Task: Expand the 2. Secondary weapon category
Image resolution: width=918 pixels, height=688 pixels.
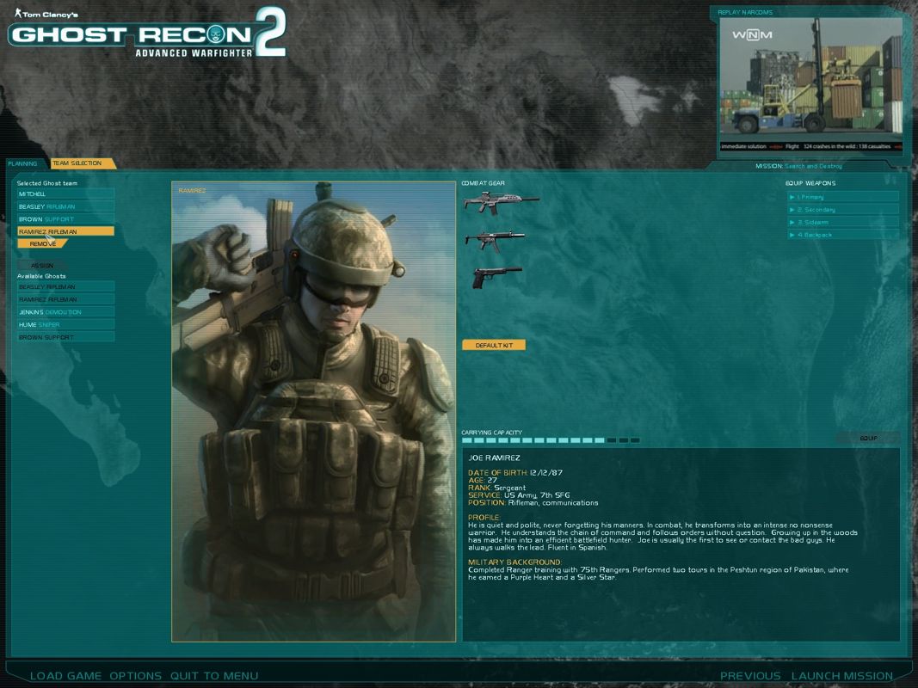Action: click(843, 210)
